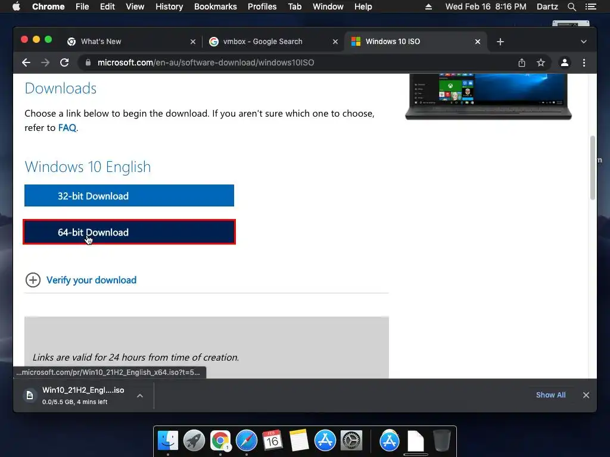Open System Preferences from the dock
Viewport: 610px width, 457px height.
pyautogui.click(x=351, y=441)
